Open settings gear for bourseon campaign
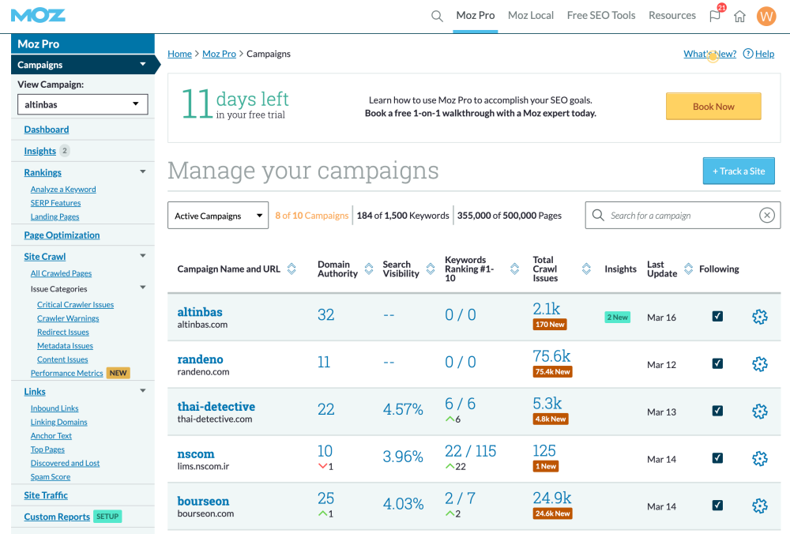The image size is (790, 534). pos(760,506)
